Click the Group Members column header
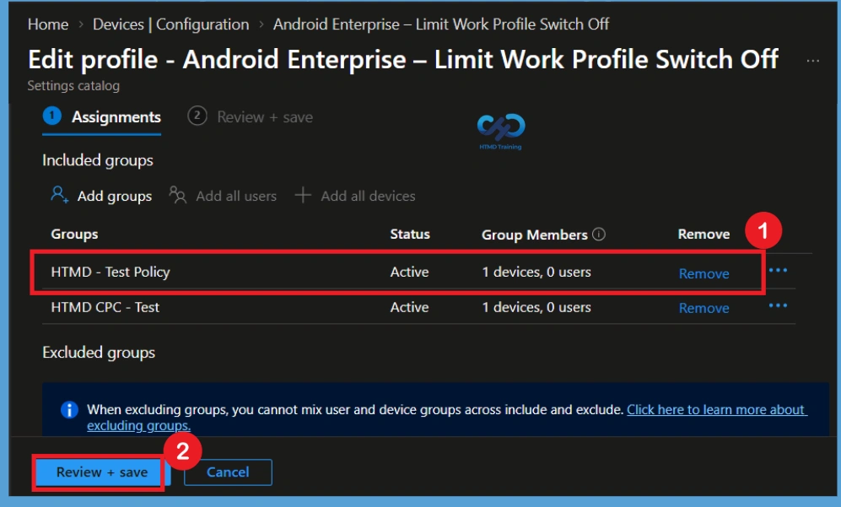This screenshot has height=507, width=841. click(x=534, y=235)
